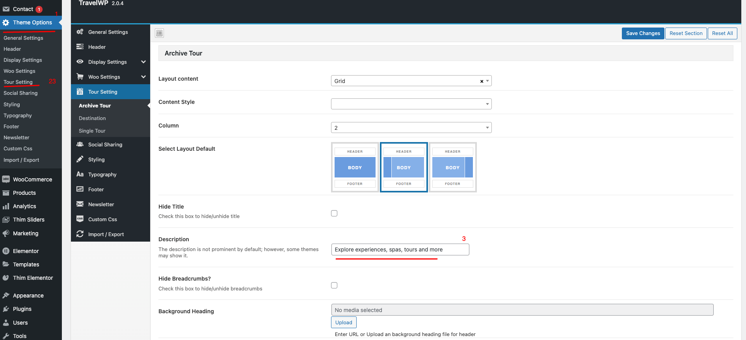The image size is (746, 340).
Task: Open Tour Setting in WordPress sidebar
Action: click(x=18, y=82)
